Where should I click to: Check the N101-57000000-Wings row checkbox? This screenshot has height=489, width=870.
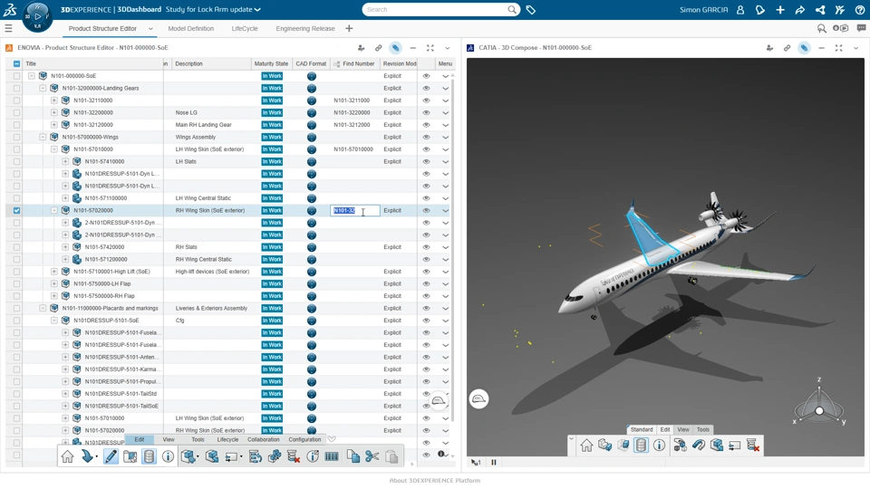pos(16,137)
